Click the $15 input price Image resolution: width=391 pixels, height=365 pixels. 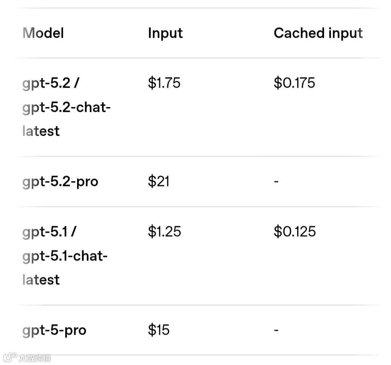tap(159, 330)
